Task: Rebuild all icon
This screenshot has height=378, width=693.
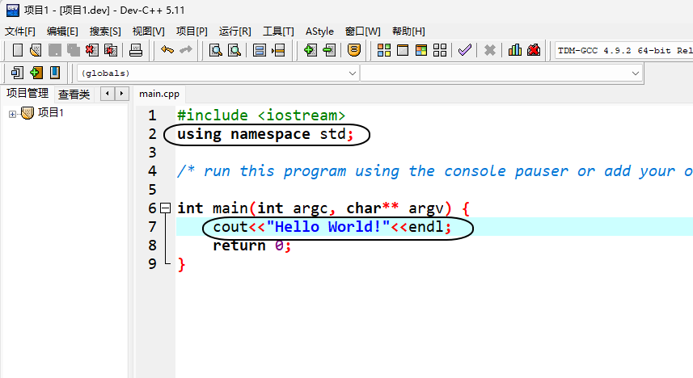Action: (x=440, y=50)
